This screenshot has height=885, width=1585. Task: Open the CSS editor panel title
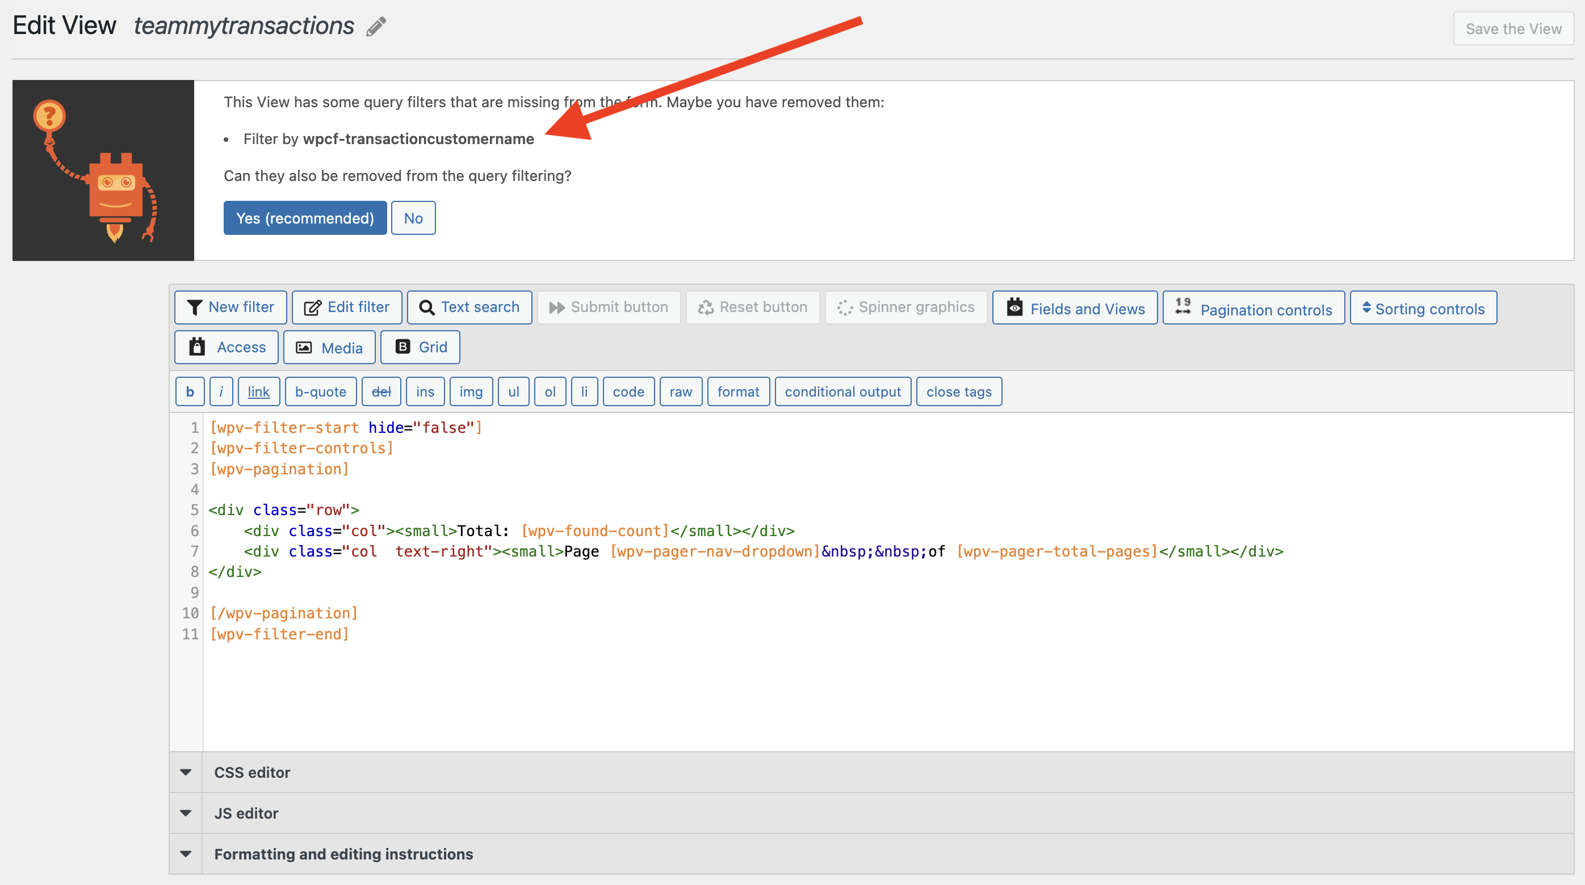252,773
